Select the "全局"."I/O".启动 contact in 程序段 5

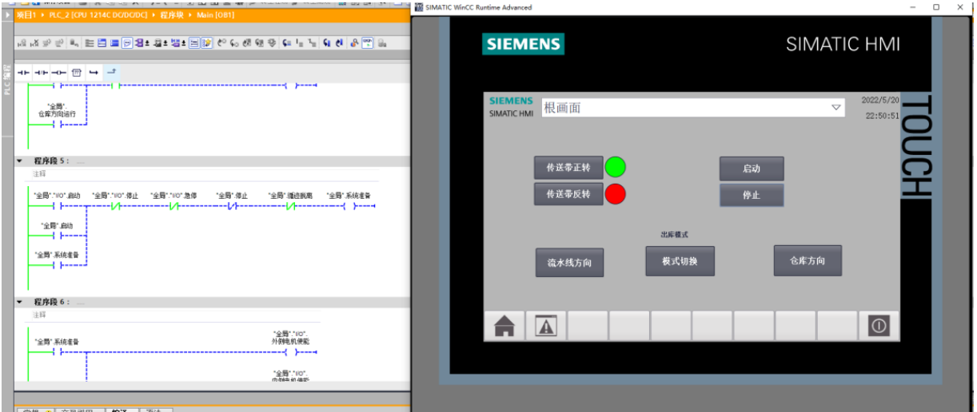[57, 206]
